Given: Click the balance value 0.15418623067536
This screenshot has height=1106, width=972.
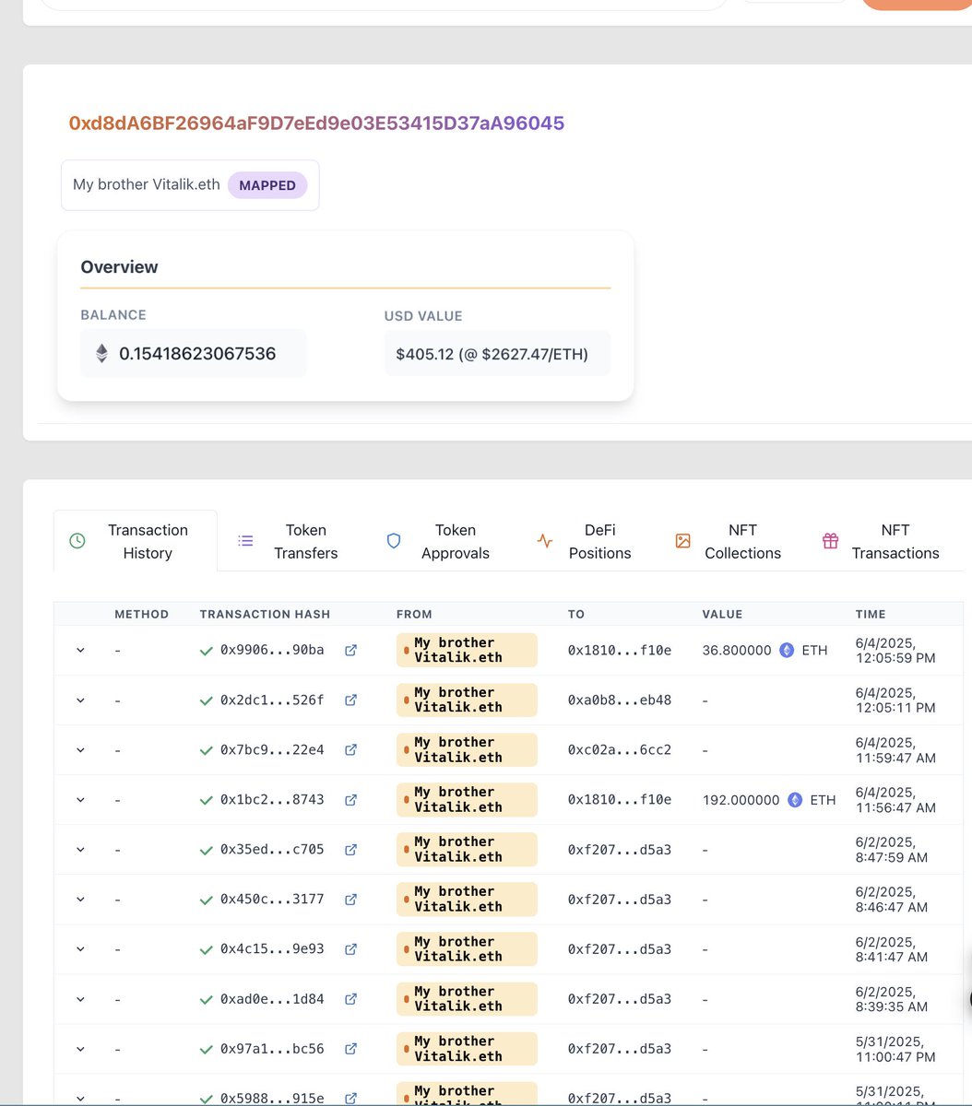Looking at the screenshot, I should point(197,354).
